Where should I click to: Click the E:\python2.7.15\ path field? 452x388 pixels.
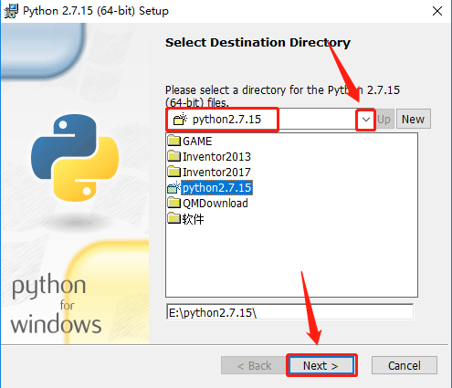289,312
